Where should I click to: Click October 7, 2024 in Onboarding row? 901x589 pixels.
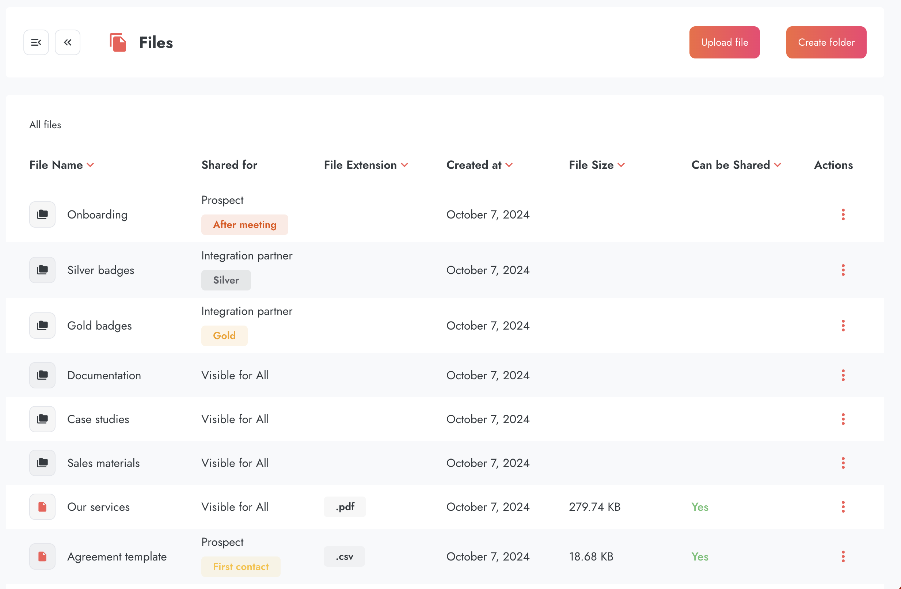tap(488, 214)
